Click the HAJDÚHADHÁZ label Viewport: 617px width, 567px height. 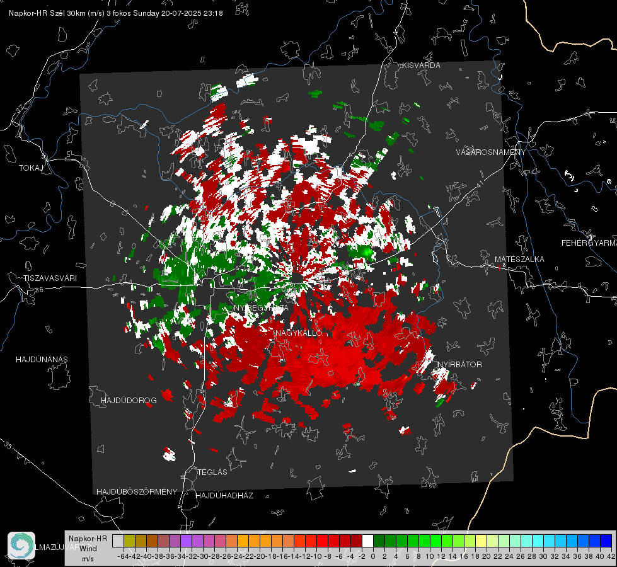(225, 496)
